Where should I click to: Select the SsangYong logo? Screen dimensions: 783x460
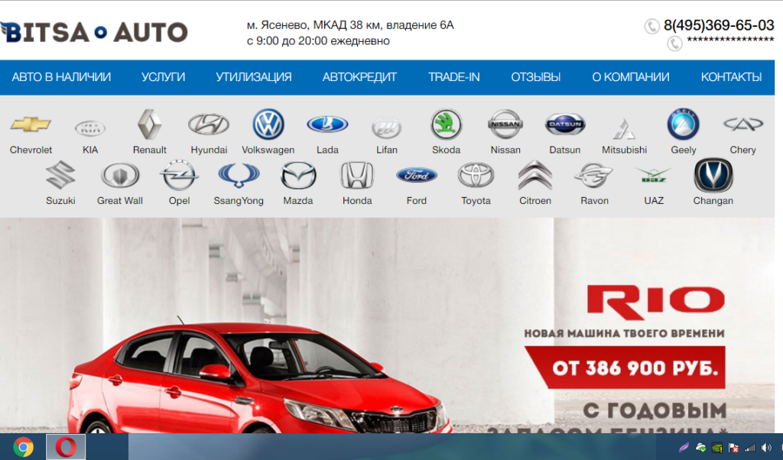tap(239, 175)
